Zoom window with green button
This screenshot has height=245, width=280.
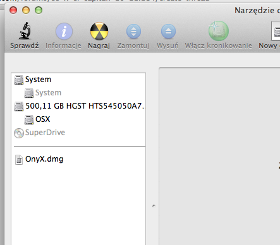coord(39,10)
